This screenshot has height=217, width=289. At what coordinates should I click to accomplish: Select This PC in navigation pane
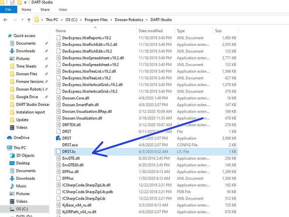20,148
